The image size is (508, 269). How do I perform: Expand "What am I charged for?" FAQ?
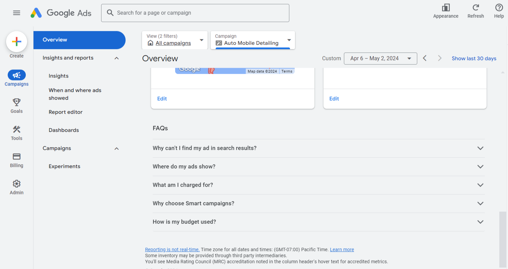(x=318, y=185)
